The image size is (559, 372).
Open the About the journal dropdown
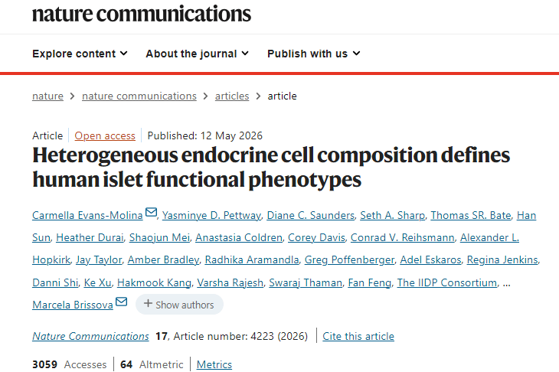pos(197,54)
